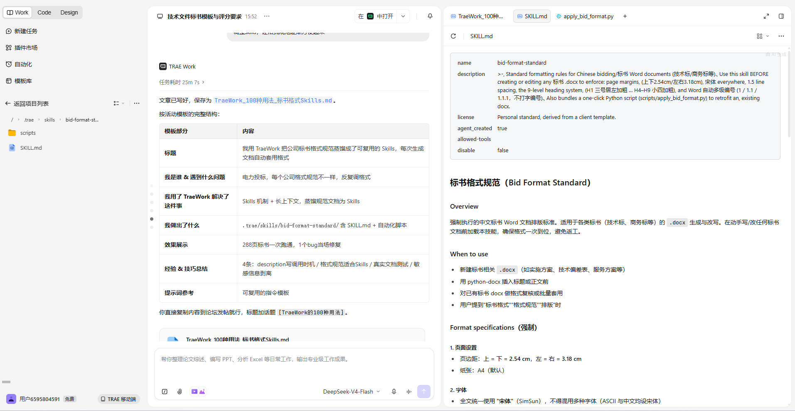The image size is (795, 411).
Task: Switch to the Code mode tab
Action: [44, 12]
